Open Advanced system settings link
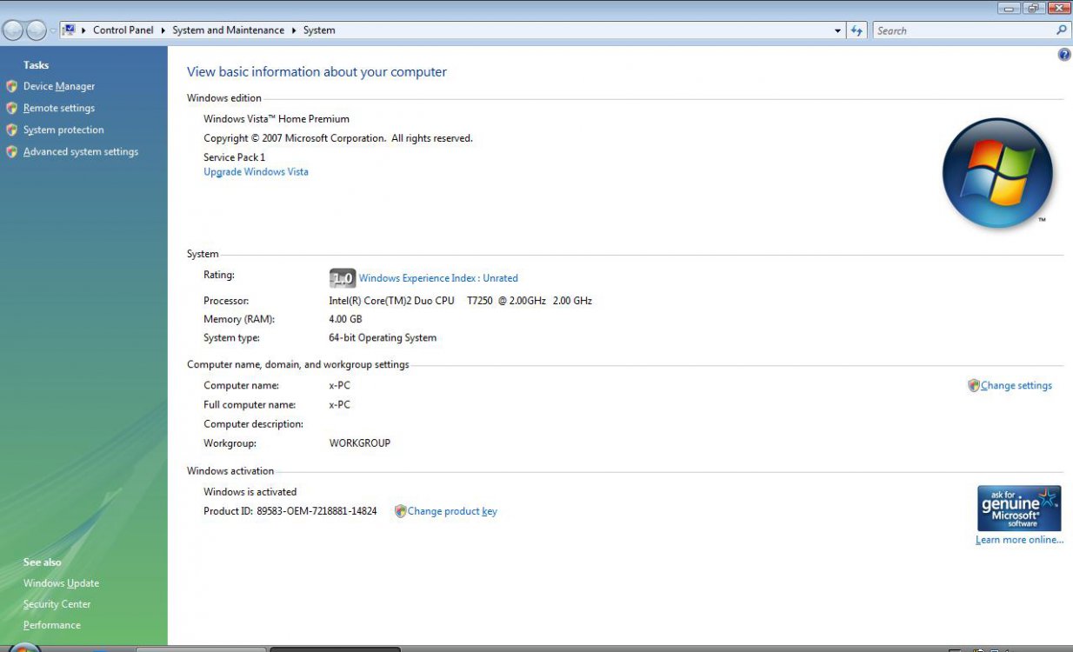 81,151
